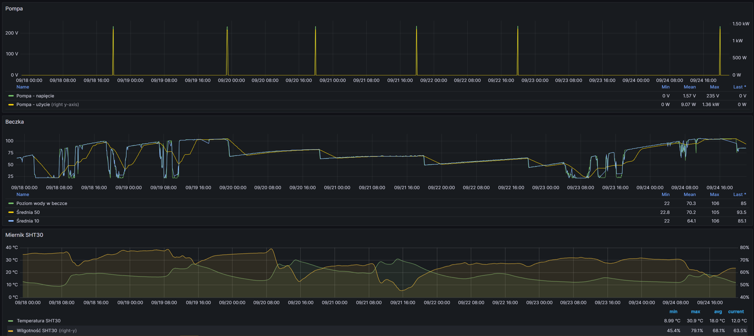Click yellow color icon beside Średnia 50
Image resolution: width=754 pixels, height=336 pixels.
11,212
